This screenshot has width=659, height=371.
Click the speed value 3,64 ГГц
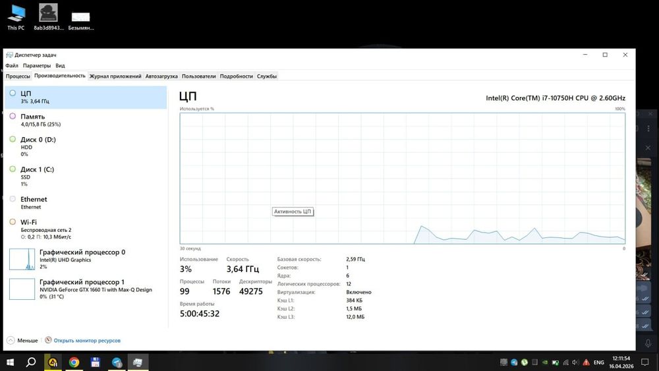tap(243, 269)
